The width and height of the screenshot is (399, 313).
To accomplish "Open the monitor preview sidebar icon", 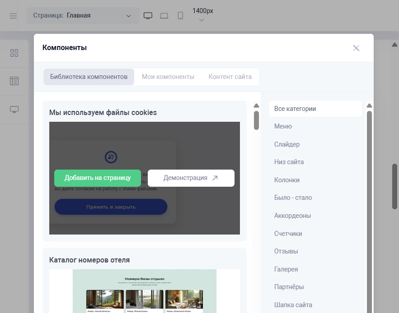I will [14, 110].
